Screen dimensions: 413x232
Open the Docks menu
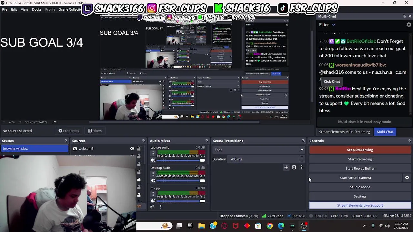[36, 9]
